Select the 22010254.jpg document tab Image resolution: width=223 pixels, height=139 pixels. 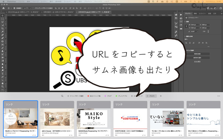94,12
